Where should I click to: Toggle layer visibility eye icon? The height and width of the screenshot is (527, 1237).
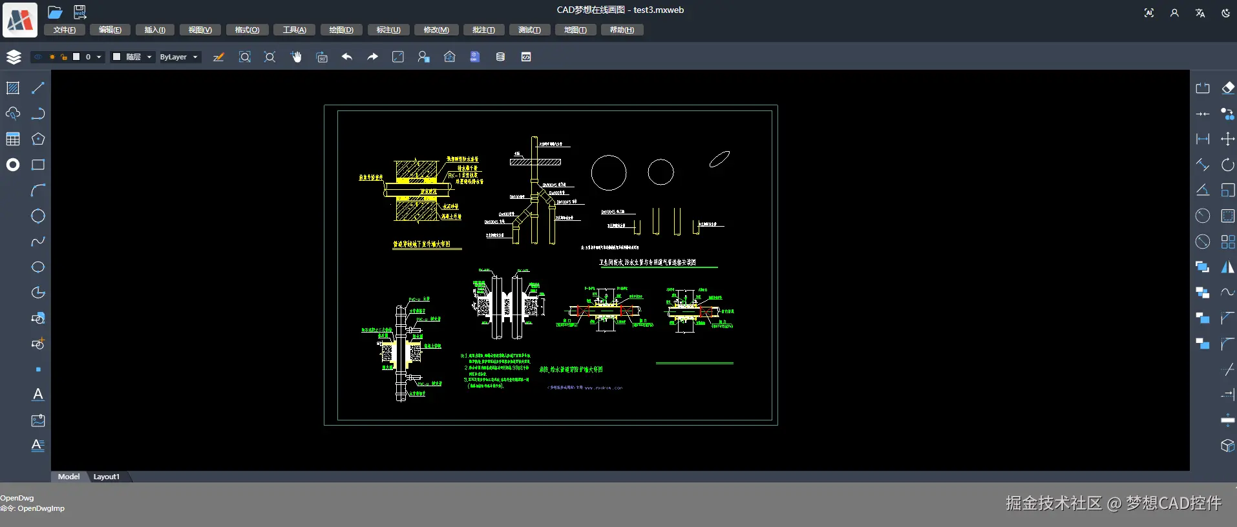38,57
